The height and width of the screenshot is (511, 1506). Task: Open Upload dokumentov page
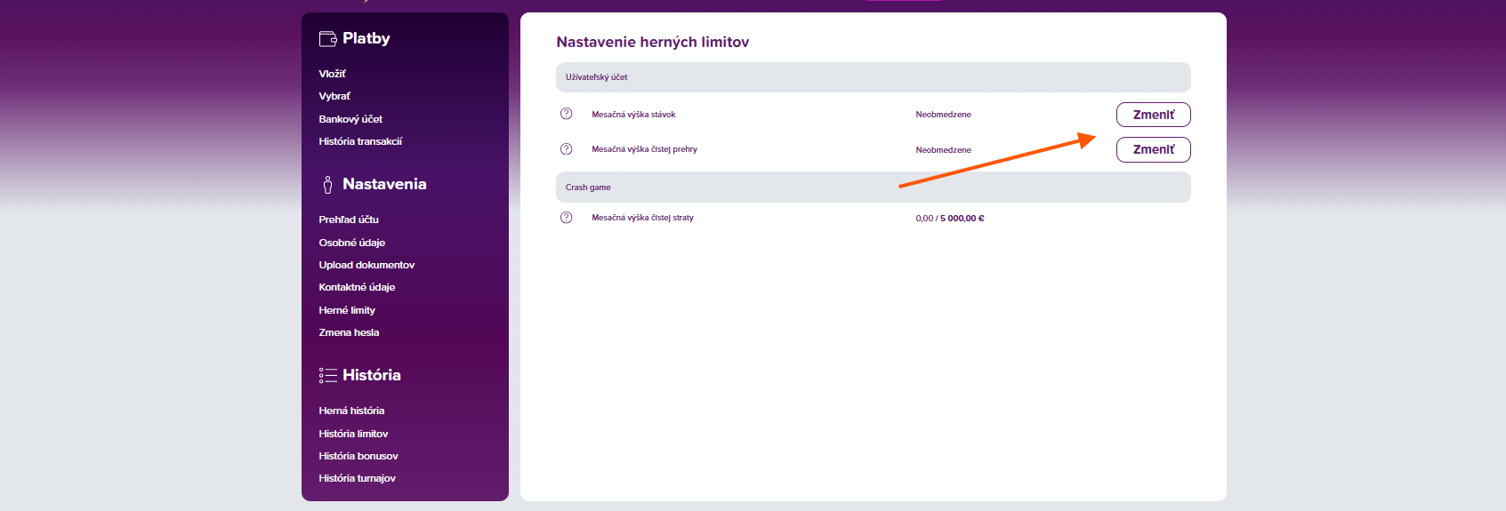click(366, 265)
